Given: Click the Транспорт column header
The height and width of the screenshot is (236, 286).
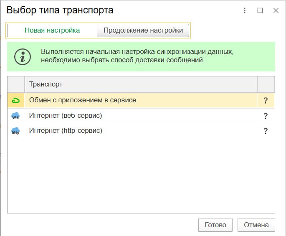Looking at the screenshot, I should 46,84.
